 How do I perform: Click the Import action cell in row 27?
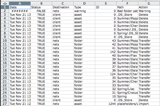pos(149,104)
